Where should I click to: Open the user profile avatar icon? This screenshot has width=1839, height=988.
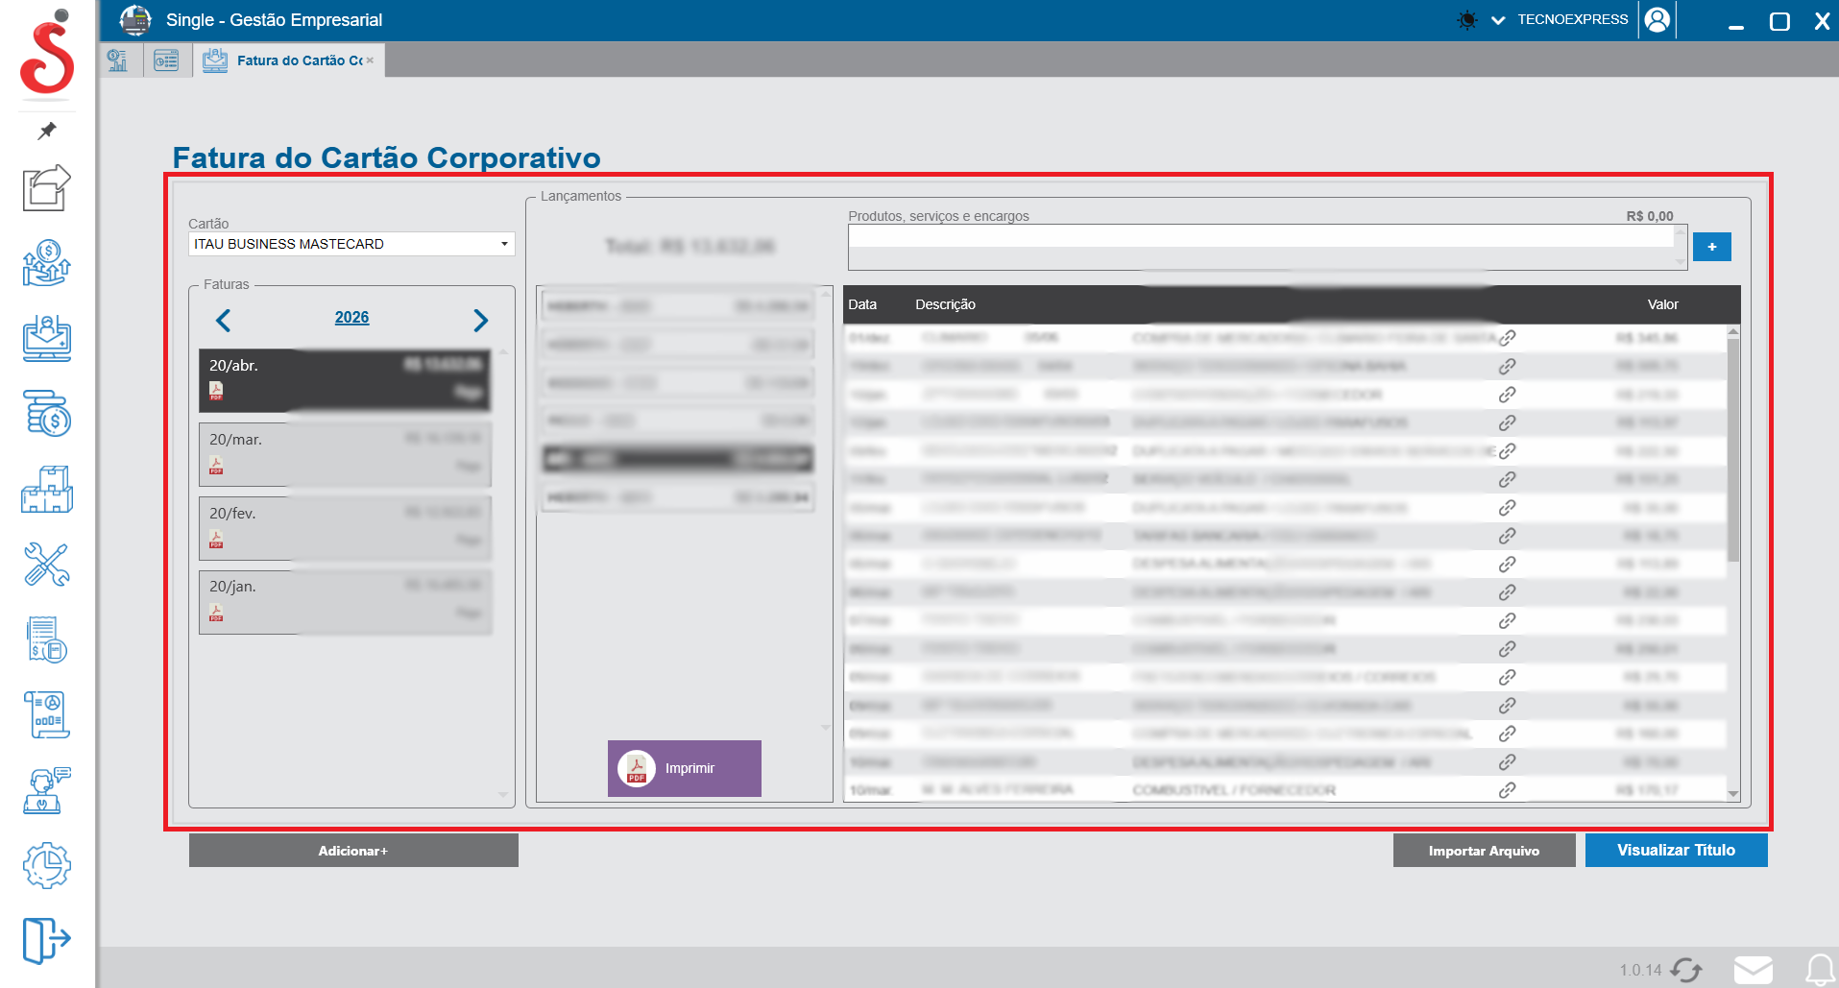pos(1657,20)
